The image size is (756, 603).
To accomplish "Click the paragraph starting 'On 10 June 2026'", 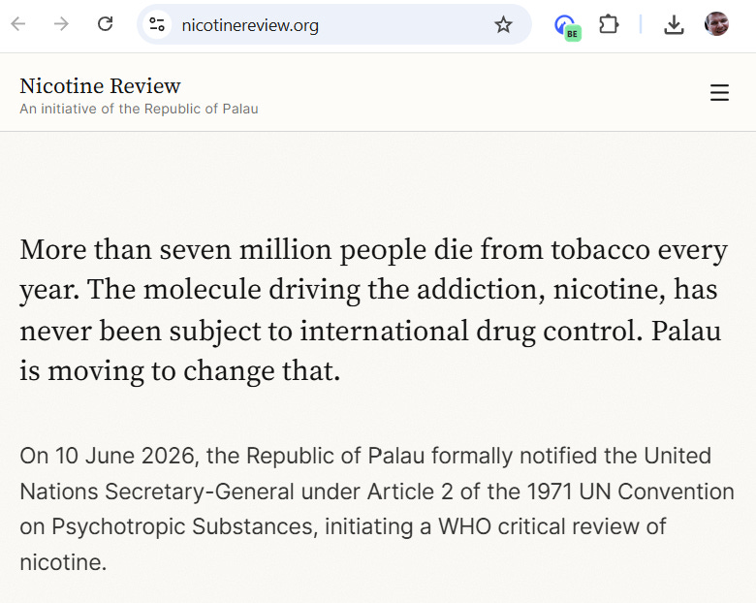I will click(x=377, y=509).
